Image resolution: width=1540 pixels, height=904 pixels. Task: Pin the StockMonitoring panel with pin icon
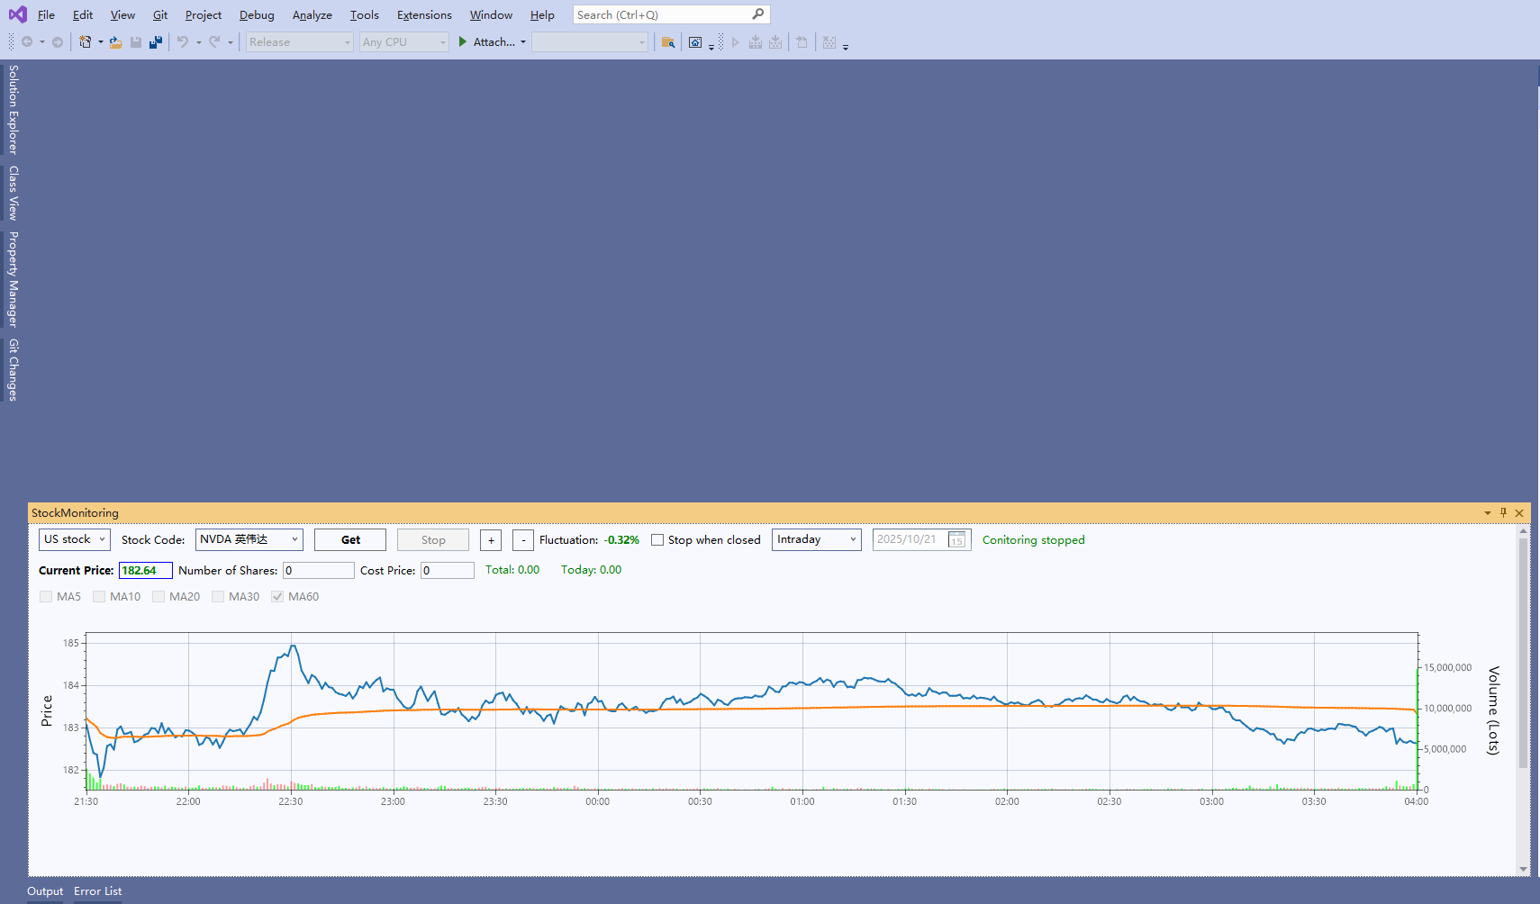point(1503,512)
